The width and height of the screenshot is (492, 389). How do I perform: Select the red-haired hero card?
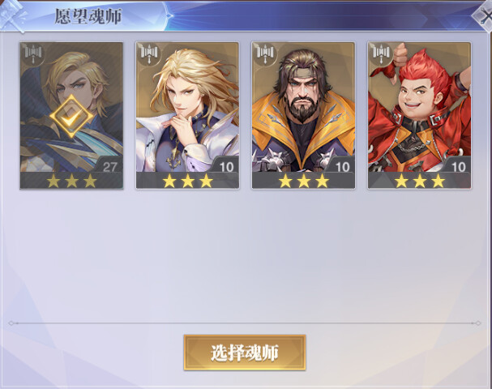419,115
